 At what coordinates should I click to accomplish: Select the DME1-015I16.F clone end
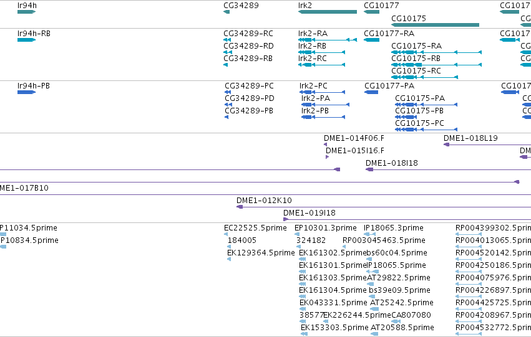coord(327,157)
